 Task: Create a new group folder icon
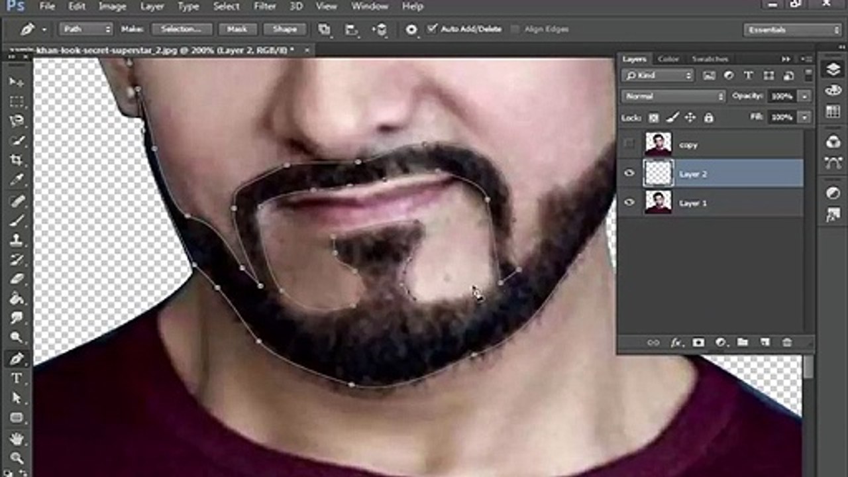[743, 343]
